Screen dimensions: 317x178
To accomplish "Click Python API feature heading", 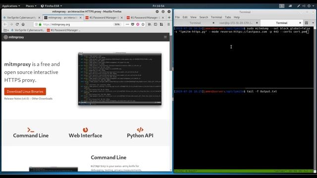I will [x=140, y=135].
